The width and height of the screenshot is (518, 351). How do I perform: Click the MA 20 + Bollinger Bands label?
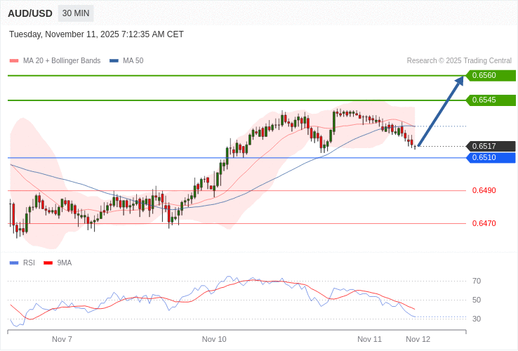pos(62,61)
